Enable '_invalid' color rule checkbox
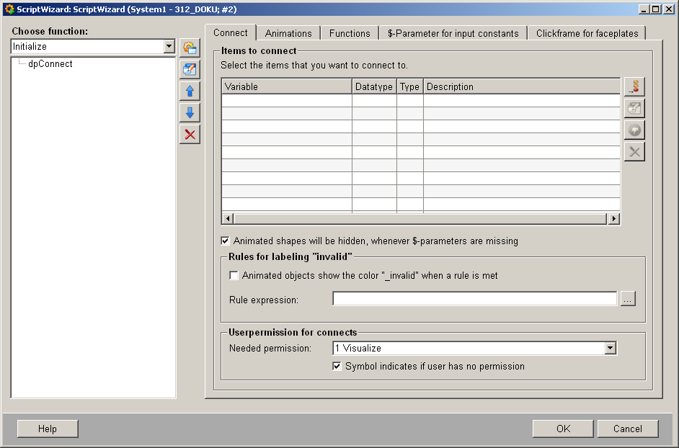Viewport: 679px width, 448px height. click(234, 276)
